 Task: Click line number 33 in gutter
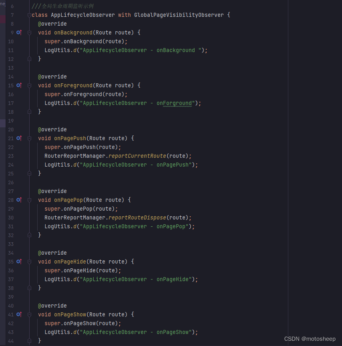(x=11, y=244)
